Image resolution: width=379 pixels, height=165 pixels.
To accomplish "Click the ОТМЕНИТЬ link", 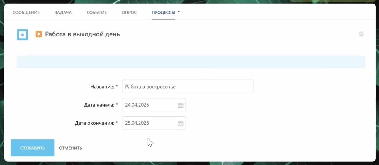I will [70, 148].
